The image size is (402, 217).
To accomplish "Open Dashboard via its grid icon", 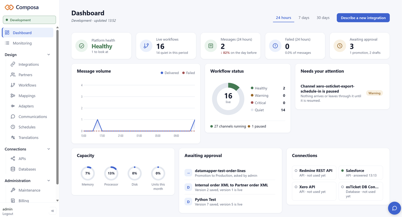I will click(x=7, y=33).
